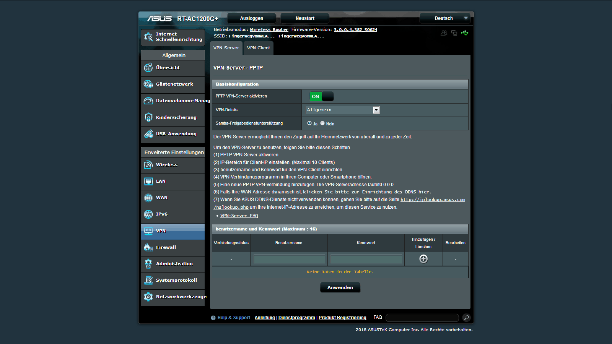Click the USB-Anwendung icon

148,134
